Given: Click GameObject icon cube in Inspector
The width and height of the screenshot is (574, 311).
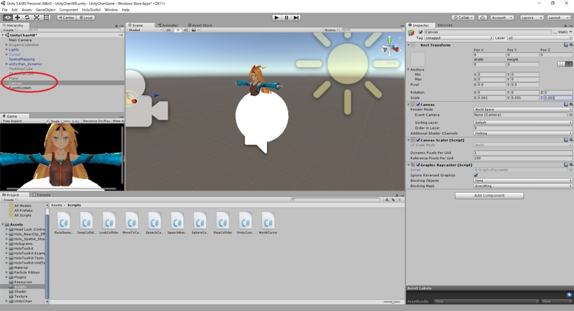Looking at the screenshot, I should 411,33.
